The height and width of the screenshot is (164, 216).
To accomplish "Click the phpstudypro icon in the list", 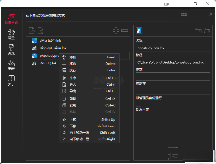I will 34,56.
